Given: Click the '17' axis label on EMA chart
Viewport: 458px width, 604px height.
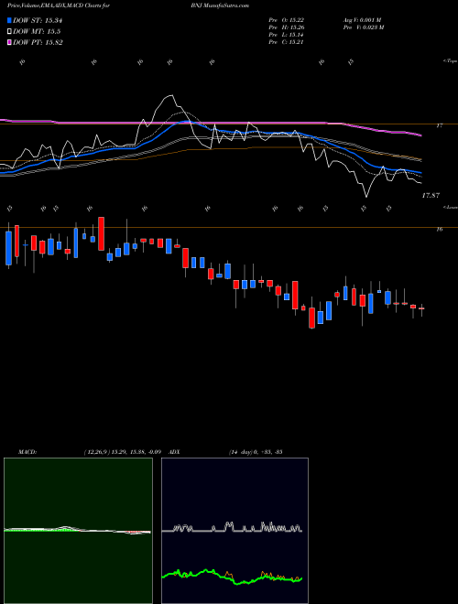Looking at the screenshot, I should pyautogui.click(x=441, y=125).
